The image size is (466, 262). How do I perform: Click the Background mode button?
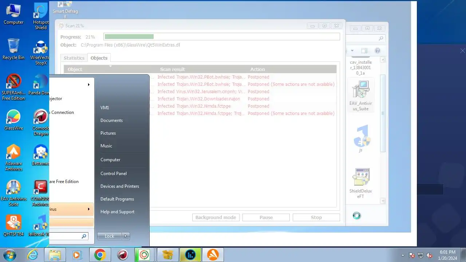216,218
